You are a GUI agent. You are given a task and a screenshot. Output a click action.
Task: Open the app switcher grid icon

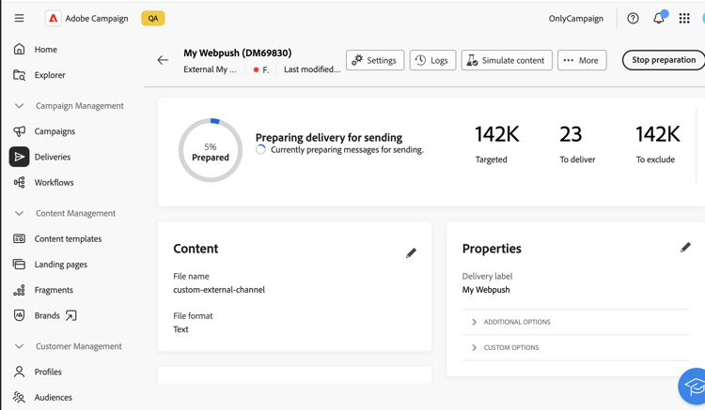pyautogui.click(x=684, y=19)
